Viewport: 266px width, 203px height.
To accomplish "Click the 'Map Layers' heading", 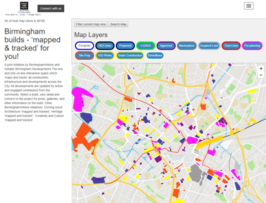I will [x=91, y=35].
